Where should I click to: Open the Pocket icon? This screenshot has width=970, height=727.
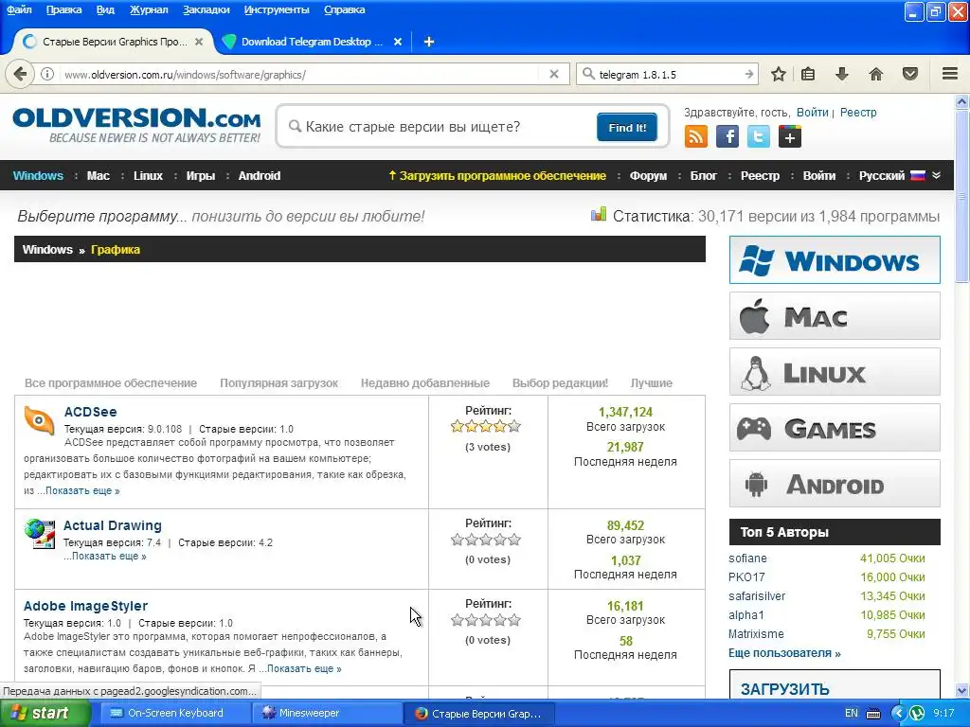[910, 74]
